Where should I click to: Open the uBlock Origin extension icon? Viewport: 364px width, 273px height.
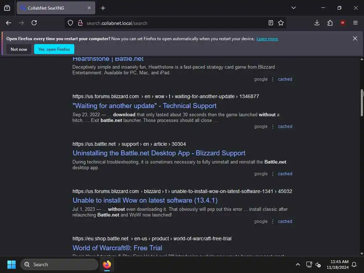tap(343, 23)
